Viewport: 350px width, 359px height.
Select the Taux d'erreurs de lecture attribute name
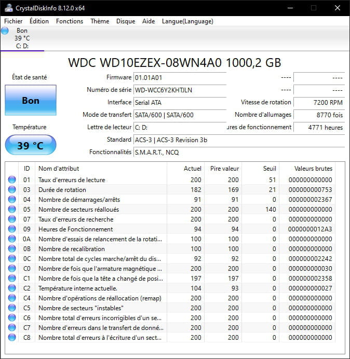72,180
